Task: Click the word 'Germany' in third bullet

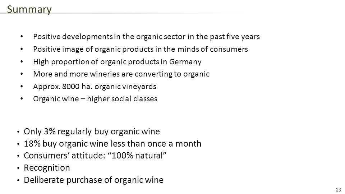Action: point(185,62)
